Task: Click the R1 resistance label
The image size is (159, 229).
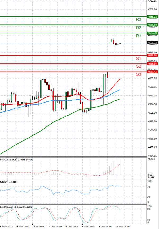Action: tap(138, 36)
